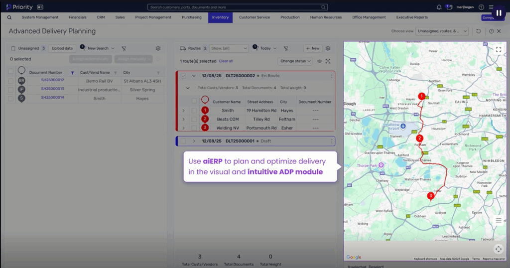Screen dimensions: 510x268
Task: Refresh the Advanced Delivery Planning view
Action: point(479,31)
